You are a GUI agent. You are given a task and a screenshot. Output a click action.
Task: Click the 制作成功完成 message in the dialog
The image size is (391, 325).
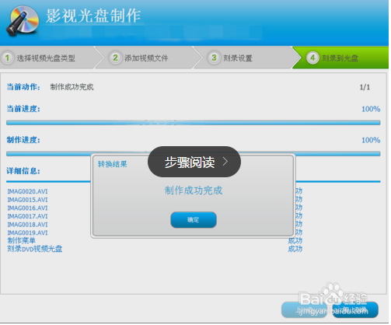pyautogui.click(x=194, y=191)
